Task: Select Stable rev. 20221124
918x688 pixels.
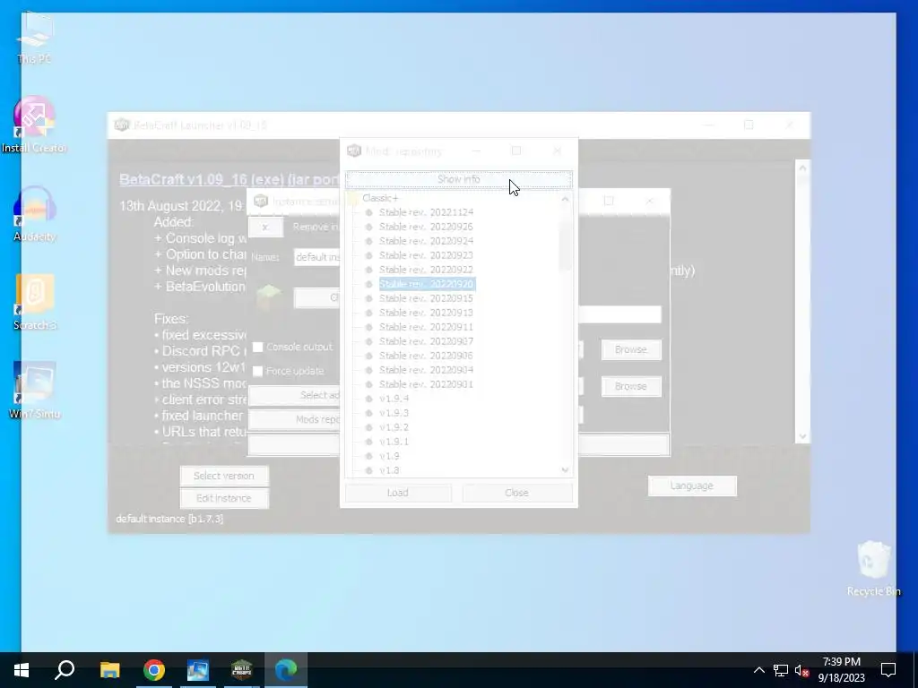Action: coord(426,212)
